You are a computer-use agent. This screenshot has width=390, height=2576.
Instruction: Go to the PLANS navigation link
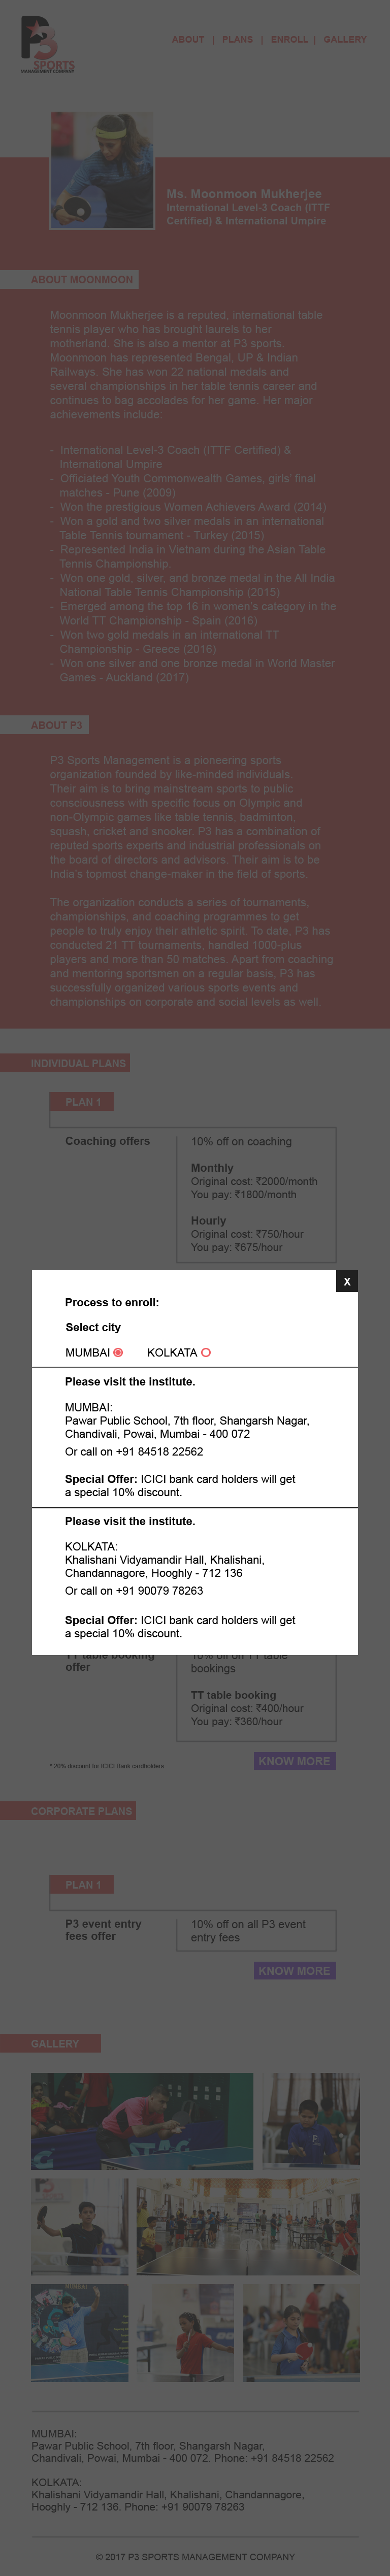238,40
